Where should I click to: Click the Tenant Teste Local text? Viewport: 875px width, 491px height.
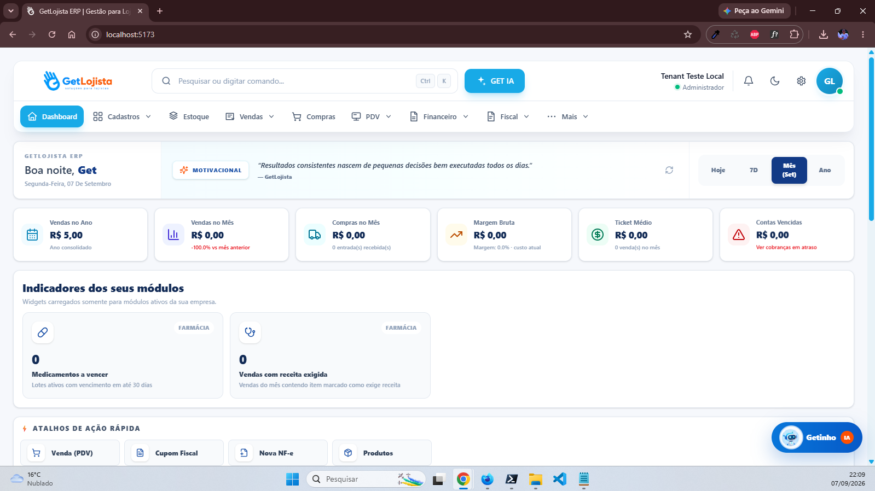tap(692, 76)
